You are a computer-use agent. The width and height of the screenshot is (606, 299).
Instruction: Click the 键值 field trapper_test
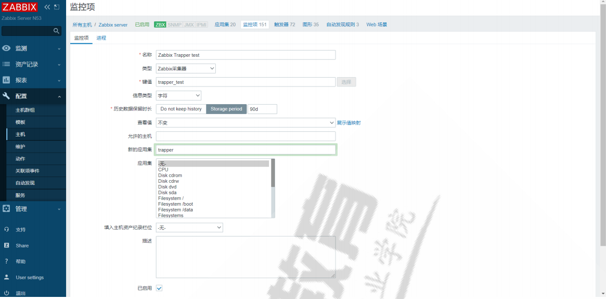point(246,82)
